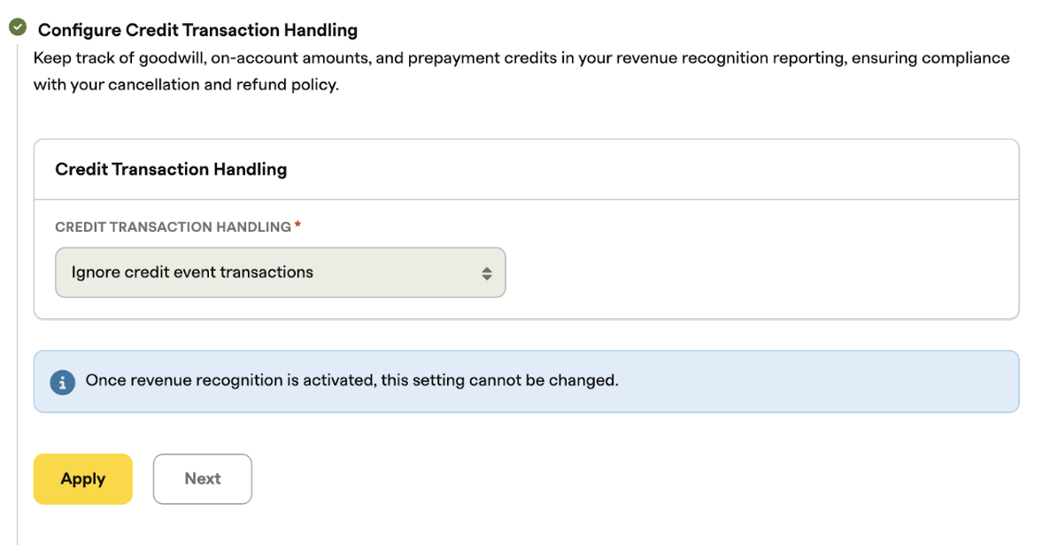Click the revenue recognition info banner

[x=526, y=381]
